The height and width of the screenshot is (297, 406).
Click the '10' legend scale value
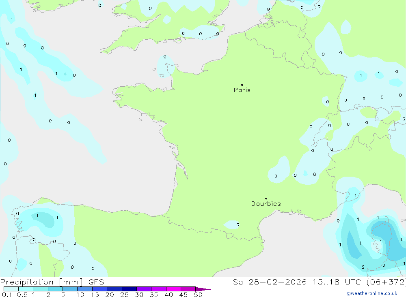pos(80,295)
